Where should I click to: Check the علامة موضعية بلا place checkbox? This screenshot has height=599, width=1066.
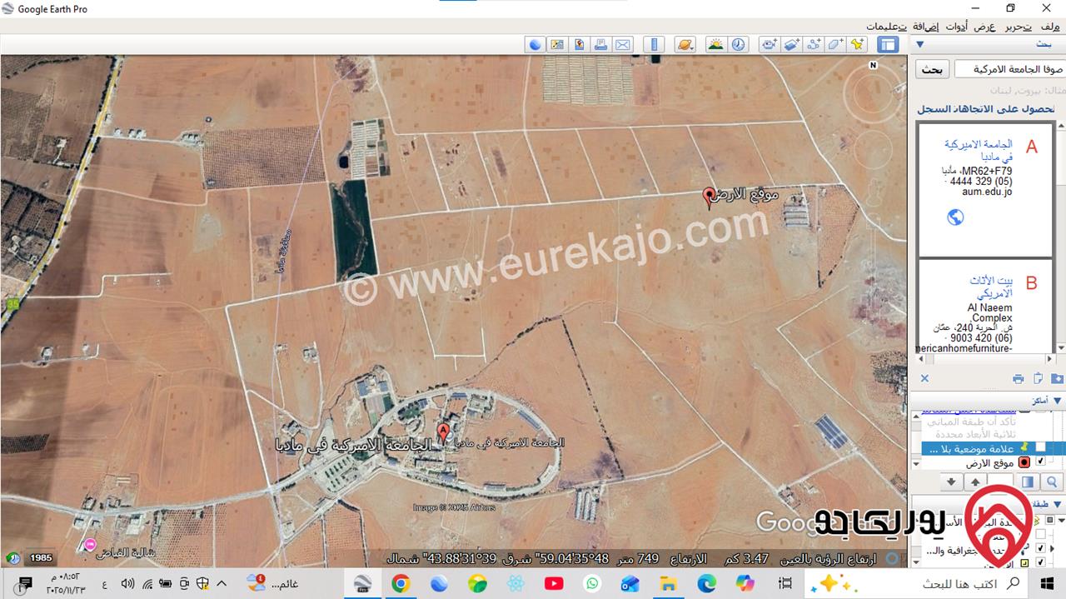point(1039,448)
